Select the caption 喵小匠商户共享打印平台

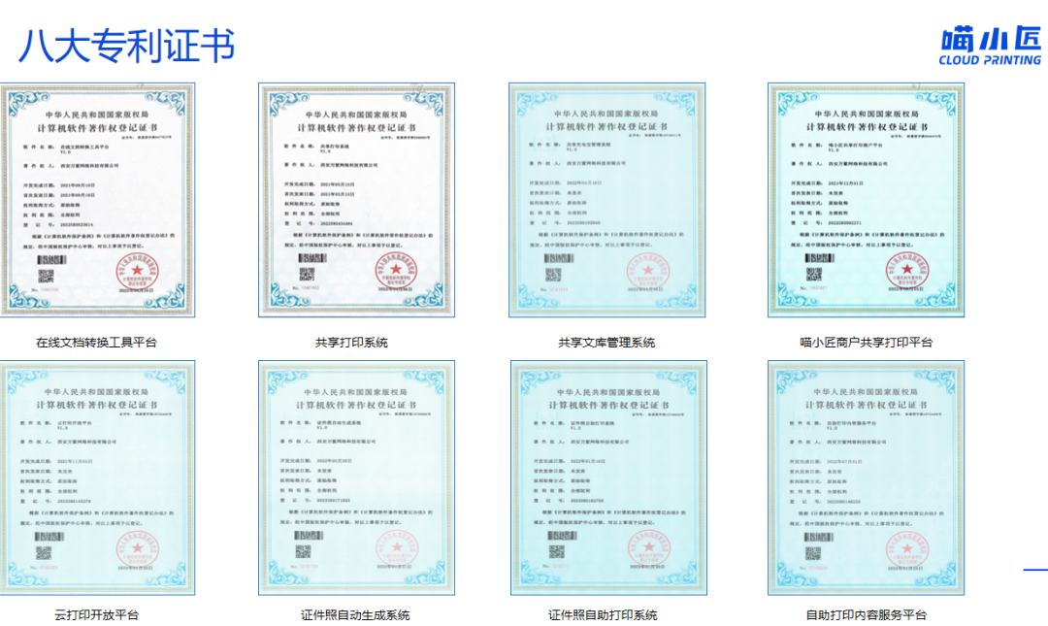(867, 343)
